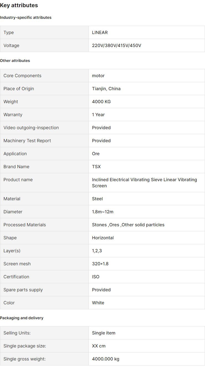Click the 4000 KG weight value
205x379 pixels.
(101, 102)
